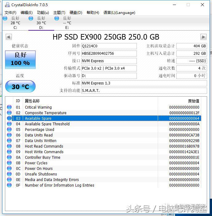The width and height of the screenshot is (212, 216).
Task: Click status orb of Unsafe Shutdowns row
Action: [9, 174]
